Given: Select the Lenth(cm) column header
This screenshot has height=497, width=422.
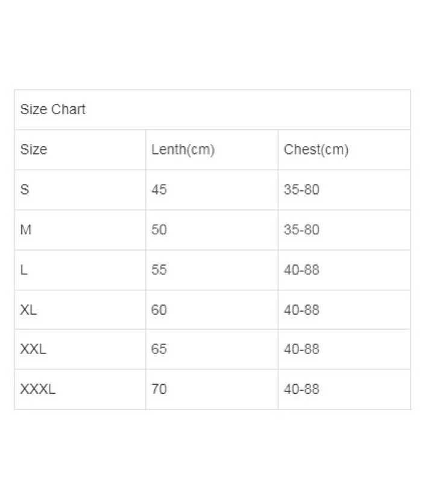Looking at the screenshot, I should [x=183, y=150].
